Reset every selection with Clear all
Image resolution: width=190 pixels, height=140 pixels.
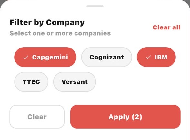166,27
